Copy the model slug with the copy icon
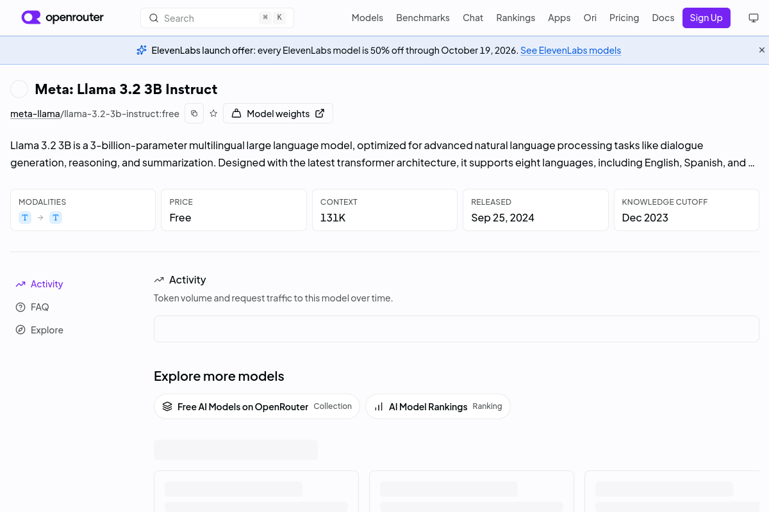The height and width of the screenshot is (512, 769). coord(194,113)
